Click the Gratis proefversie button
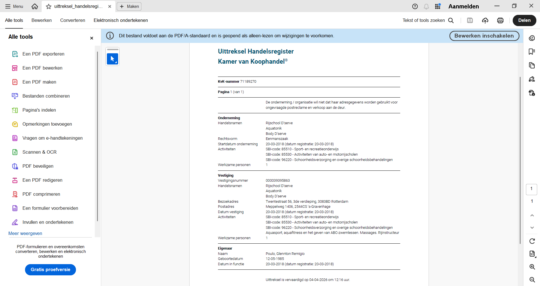The image size is (540, 286). [50, 269]
